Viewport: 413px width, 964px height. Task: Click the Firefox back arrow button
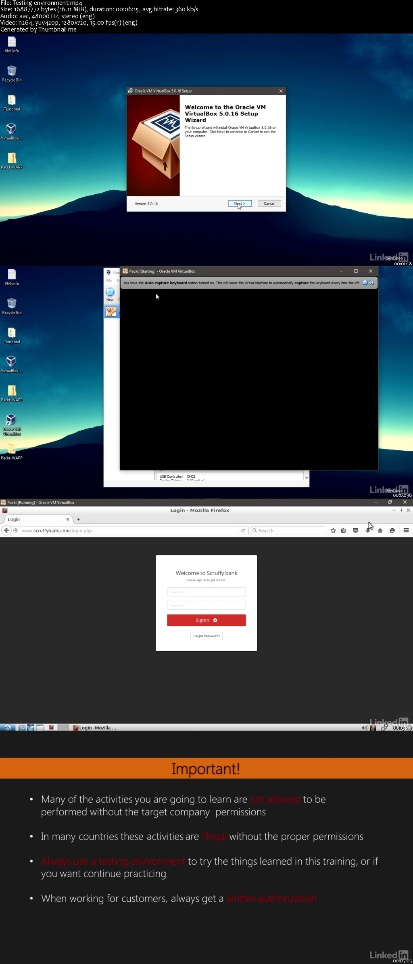click(x=6, y=530)
